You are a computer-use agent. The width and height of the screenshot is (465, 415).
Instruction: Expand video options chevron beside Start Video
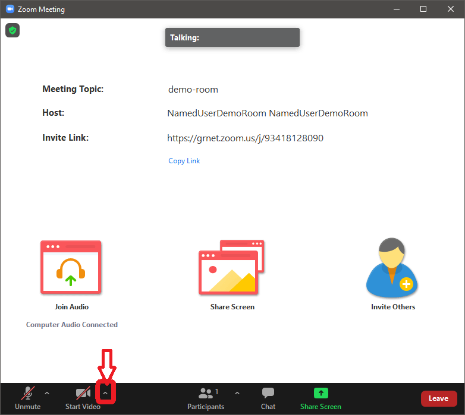(x=105, y=394)
